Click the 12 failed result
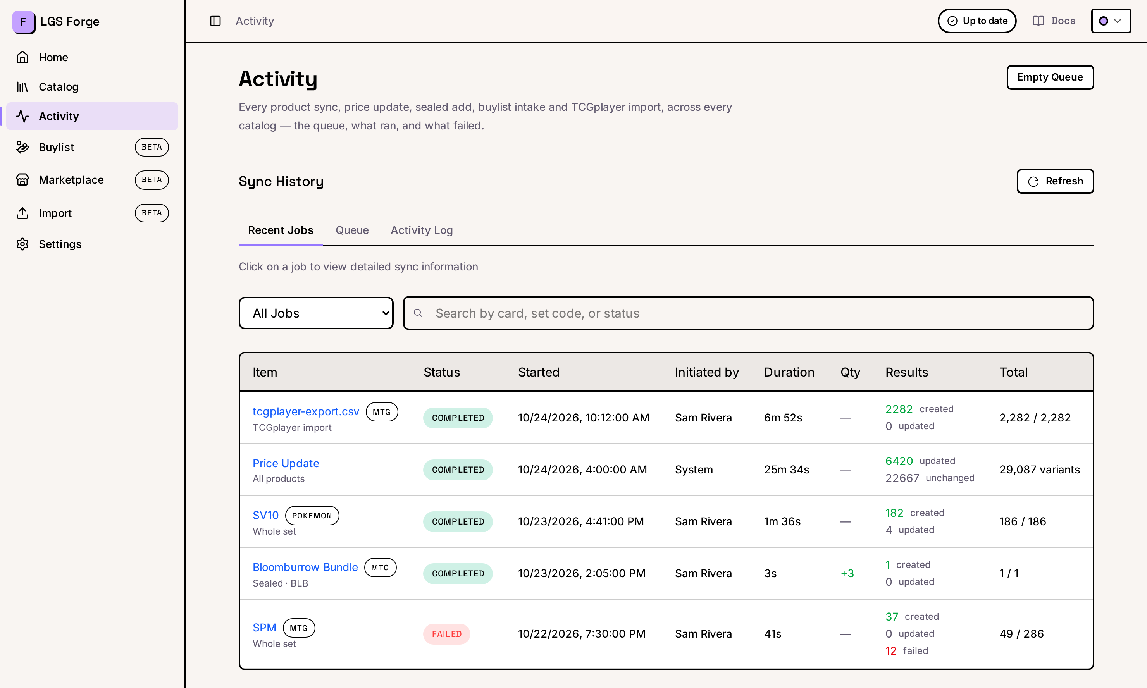The width and height of the screenshot is (1147, 688). (906, 651)
